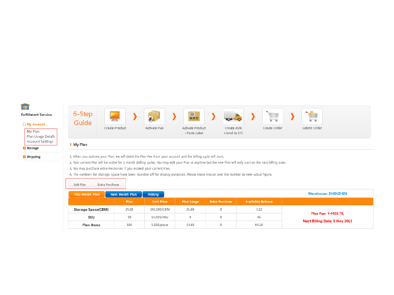Click the Edit Plan button
This screenshot has height=295, width=394.
[80, 185]
